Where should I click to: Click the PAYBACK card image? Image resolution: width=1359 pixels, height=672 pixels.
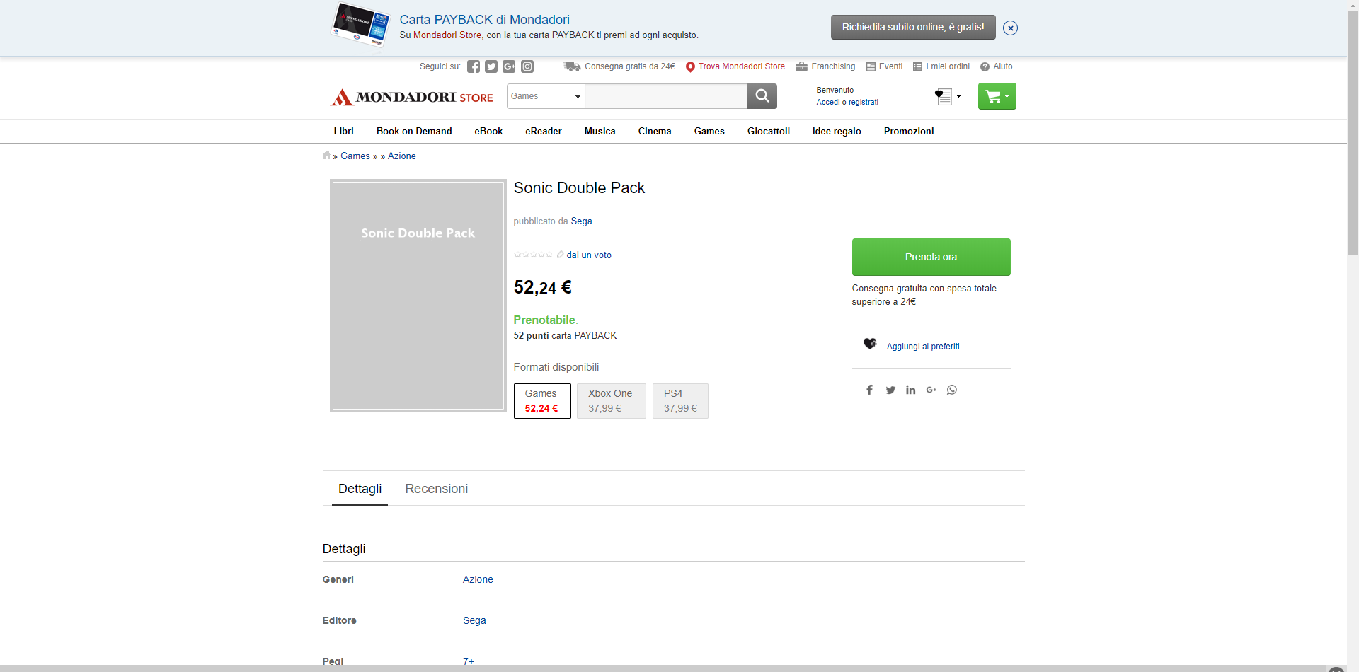(x=361, y=25)
